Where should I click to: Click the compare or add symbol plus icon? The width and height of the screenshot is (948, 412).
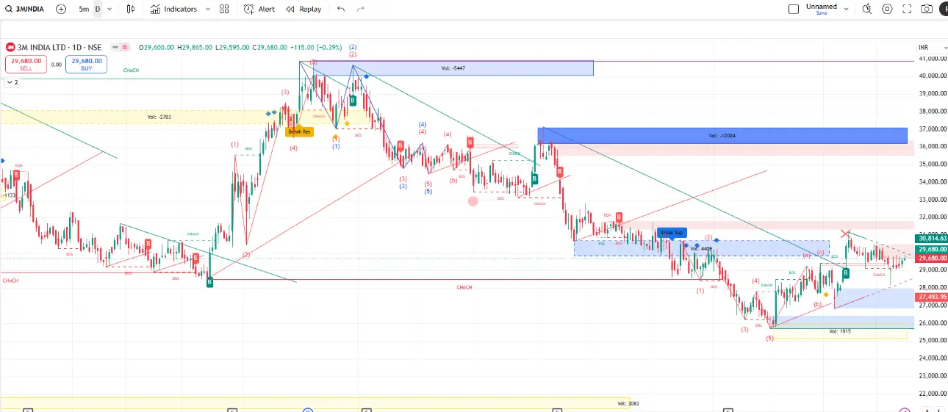point(61,9)
